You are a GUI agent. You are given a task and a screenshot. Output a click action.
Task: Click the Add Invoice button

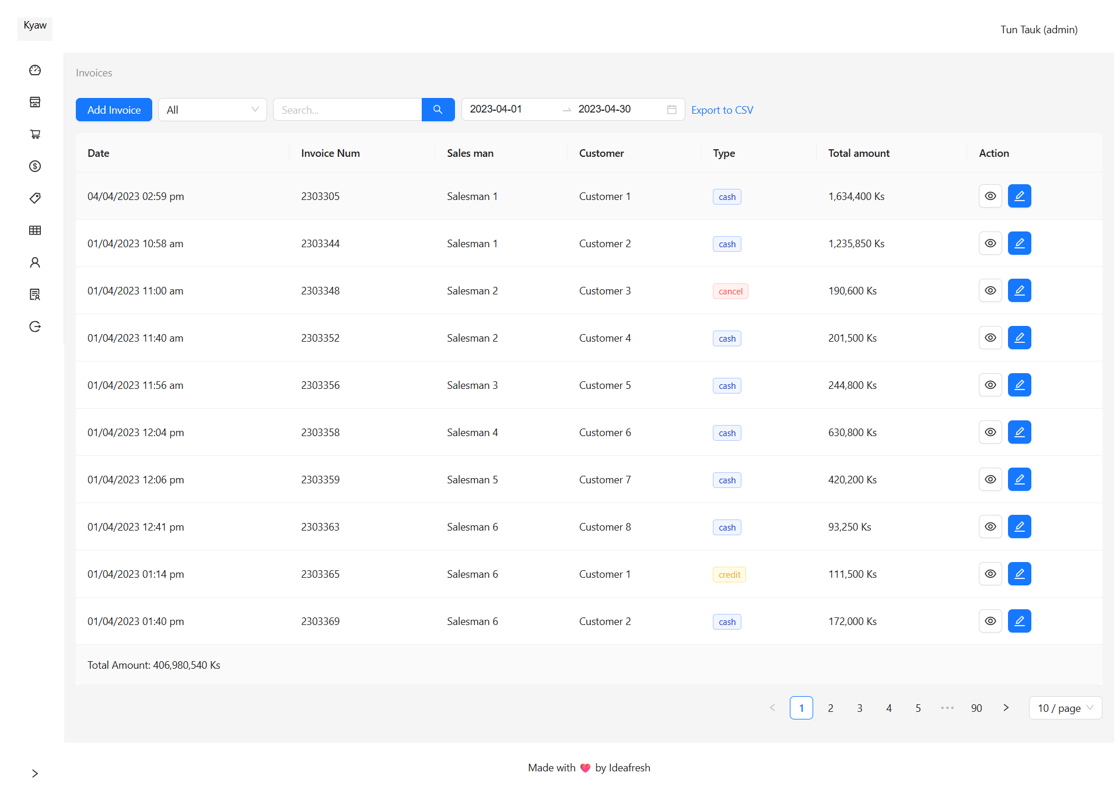point(114,110)
